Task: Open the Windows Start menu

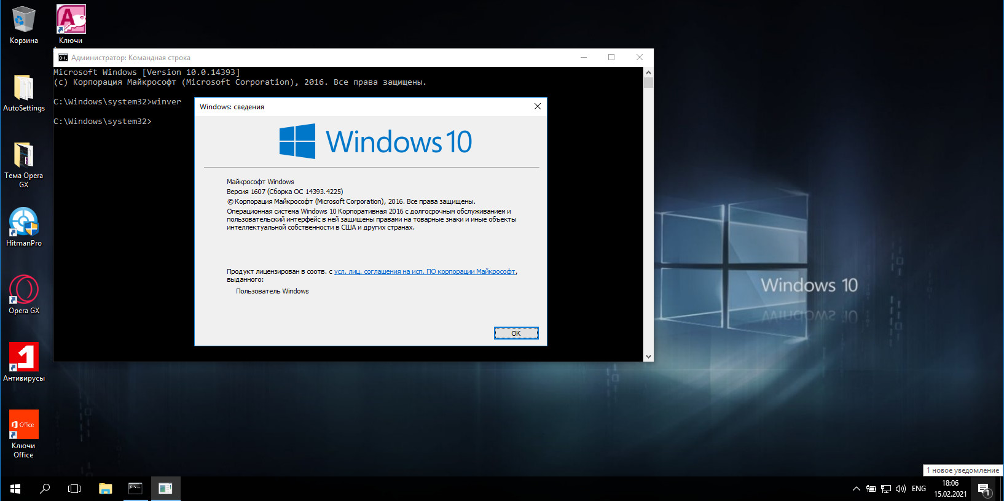Action: (x=15, y=489)
